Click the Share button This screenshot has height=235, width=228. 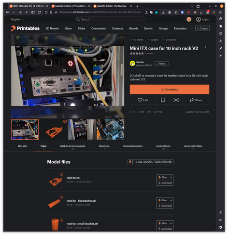[x=196, y=100]
